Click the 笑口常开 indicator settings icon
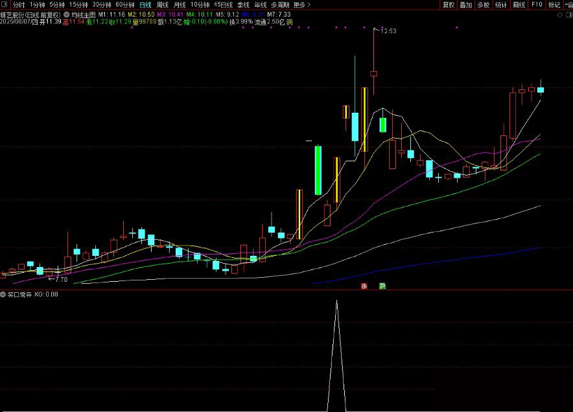The width and height of the screenshot is (573, 412). pyautogui.click(x=4, y=294)
